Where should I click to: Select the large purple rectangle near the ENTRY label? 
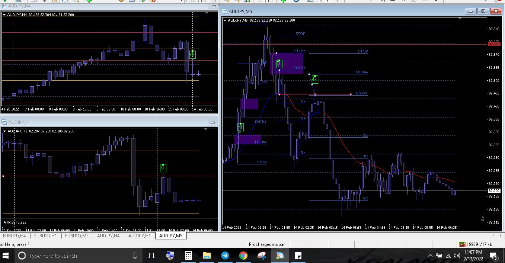click(x=287, y=64)
